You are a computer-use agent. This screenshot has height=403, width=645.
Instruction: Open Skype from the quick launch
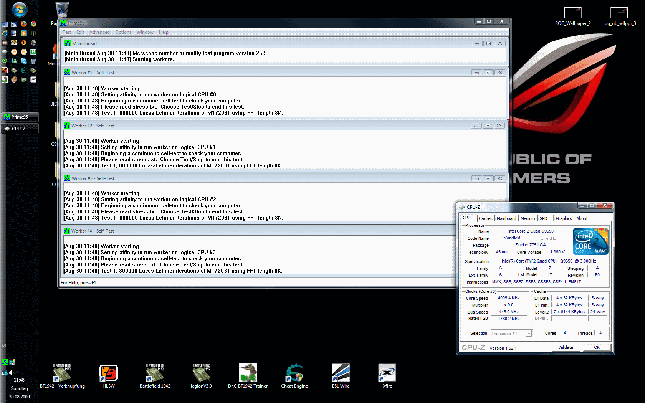[24, 61]
